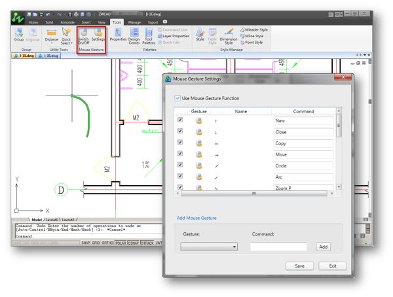Viewport: 393px width, 297px height.
Task: Uncheck the Close gesture row checkbox
Action: coord(180,131)
